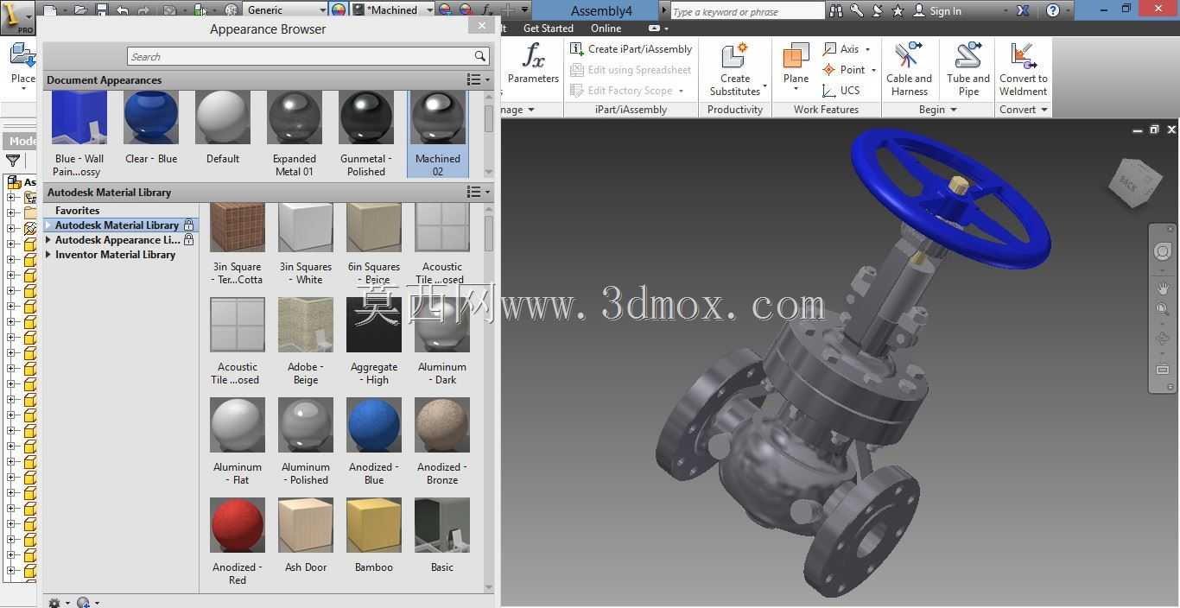Launch Tube and Pipe
This screenshot has height=608, width=1180.
pyautogui.click(x=968, y=69)
